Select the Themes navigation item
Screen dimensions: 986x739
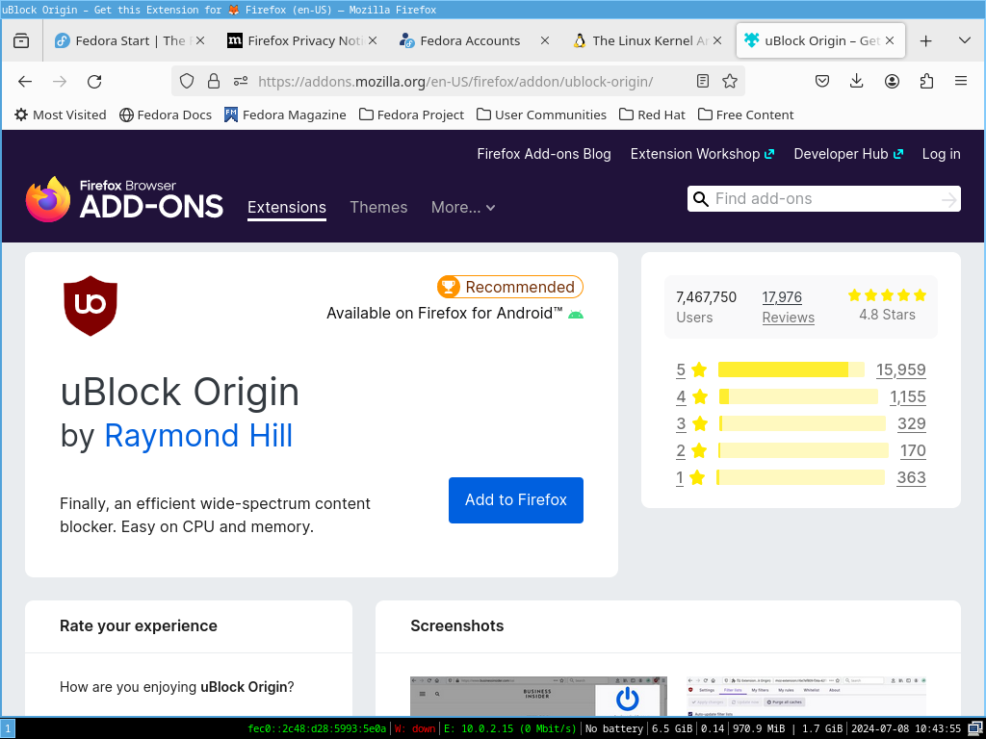(378, 208)
